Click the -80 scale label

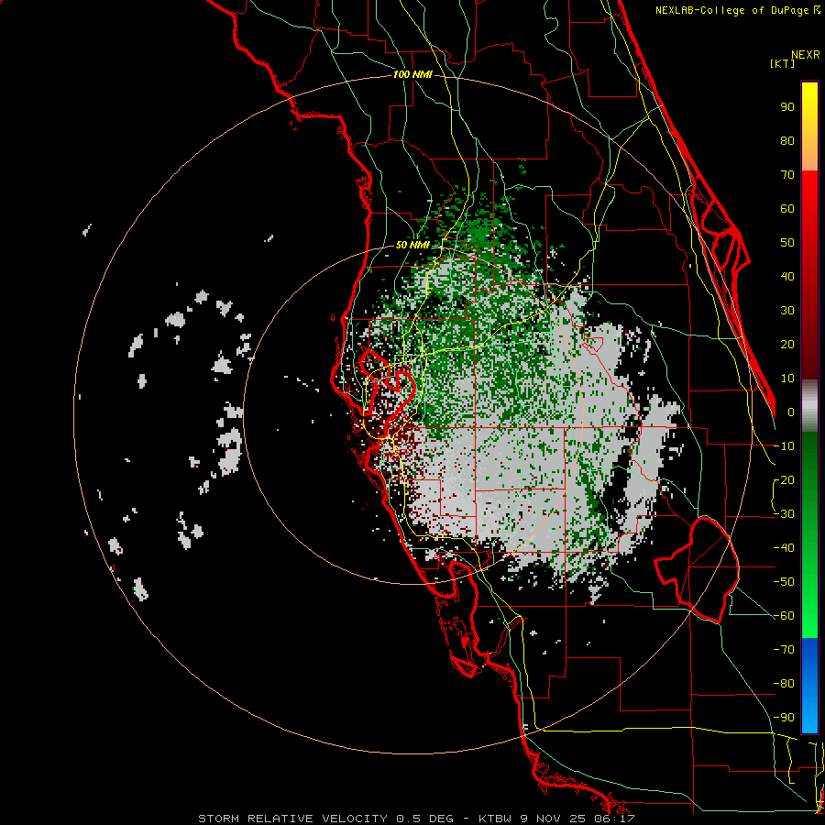click(x=784, y=684)
